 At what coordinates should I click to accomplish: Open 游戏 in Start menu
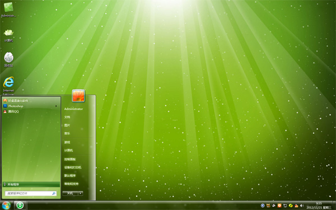coord(67,142)
